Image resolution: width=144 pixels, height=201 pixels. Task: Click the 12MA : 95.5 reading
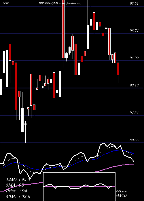(x=18, y=179)
